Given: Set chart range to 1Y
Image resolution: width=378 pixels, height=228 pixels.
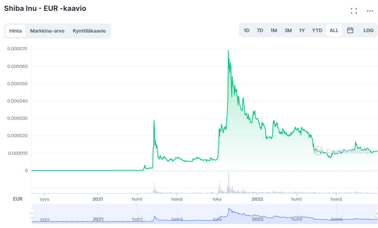Looking at the screenshot, I should click(302, 30).
